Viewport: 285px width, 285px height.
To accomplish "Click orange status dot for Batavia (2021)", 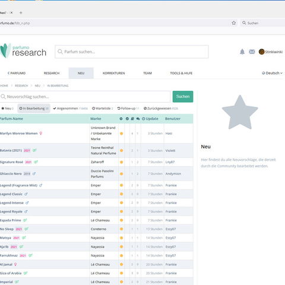I will [x=122, y=151].
